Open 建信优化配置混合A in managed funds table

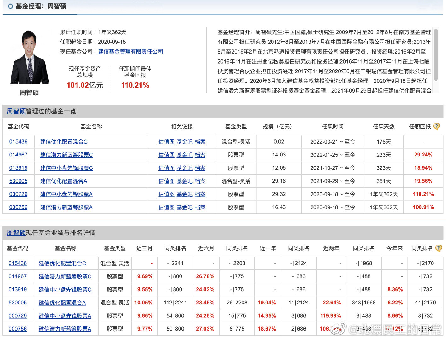(x=64, y=181)
